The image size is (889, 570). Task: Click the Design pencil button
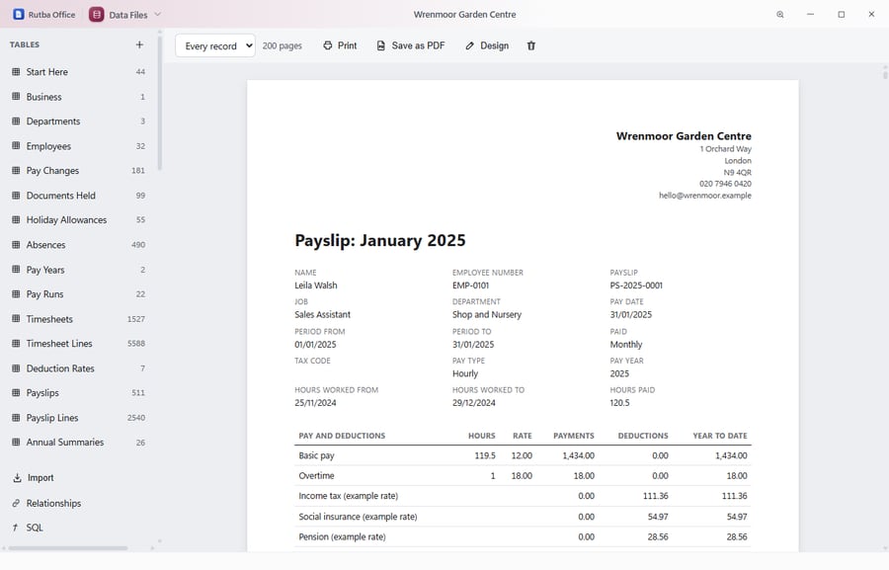click(487, 45)
